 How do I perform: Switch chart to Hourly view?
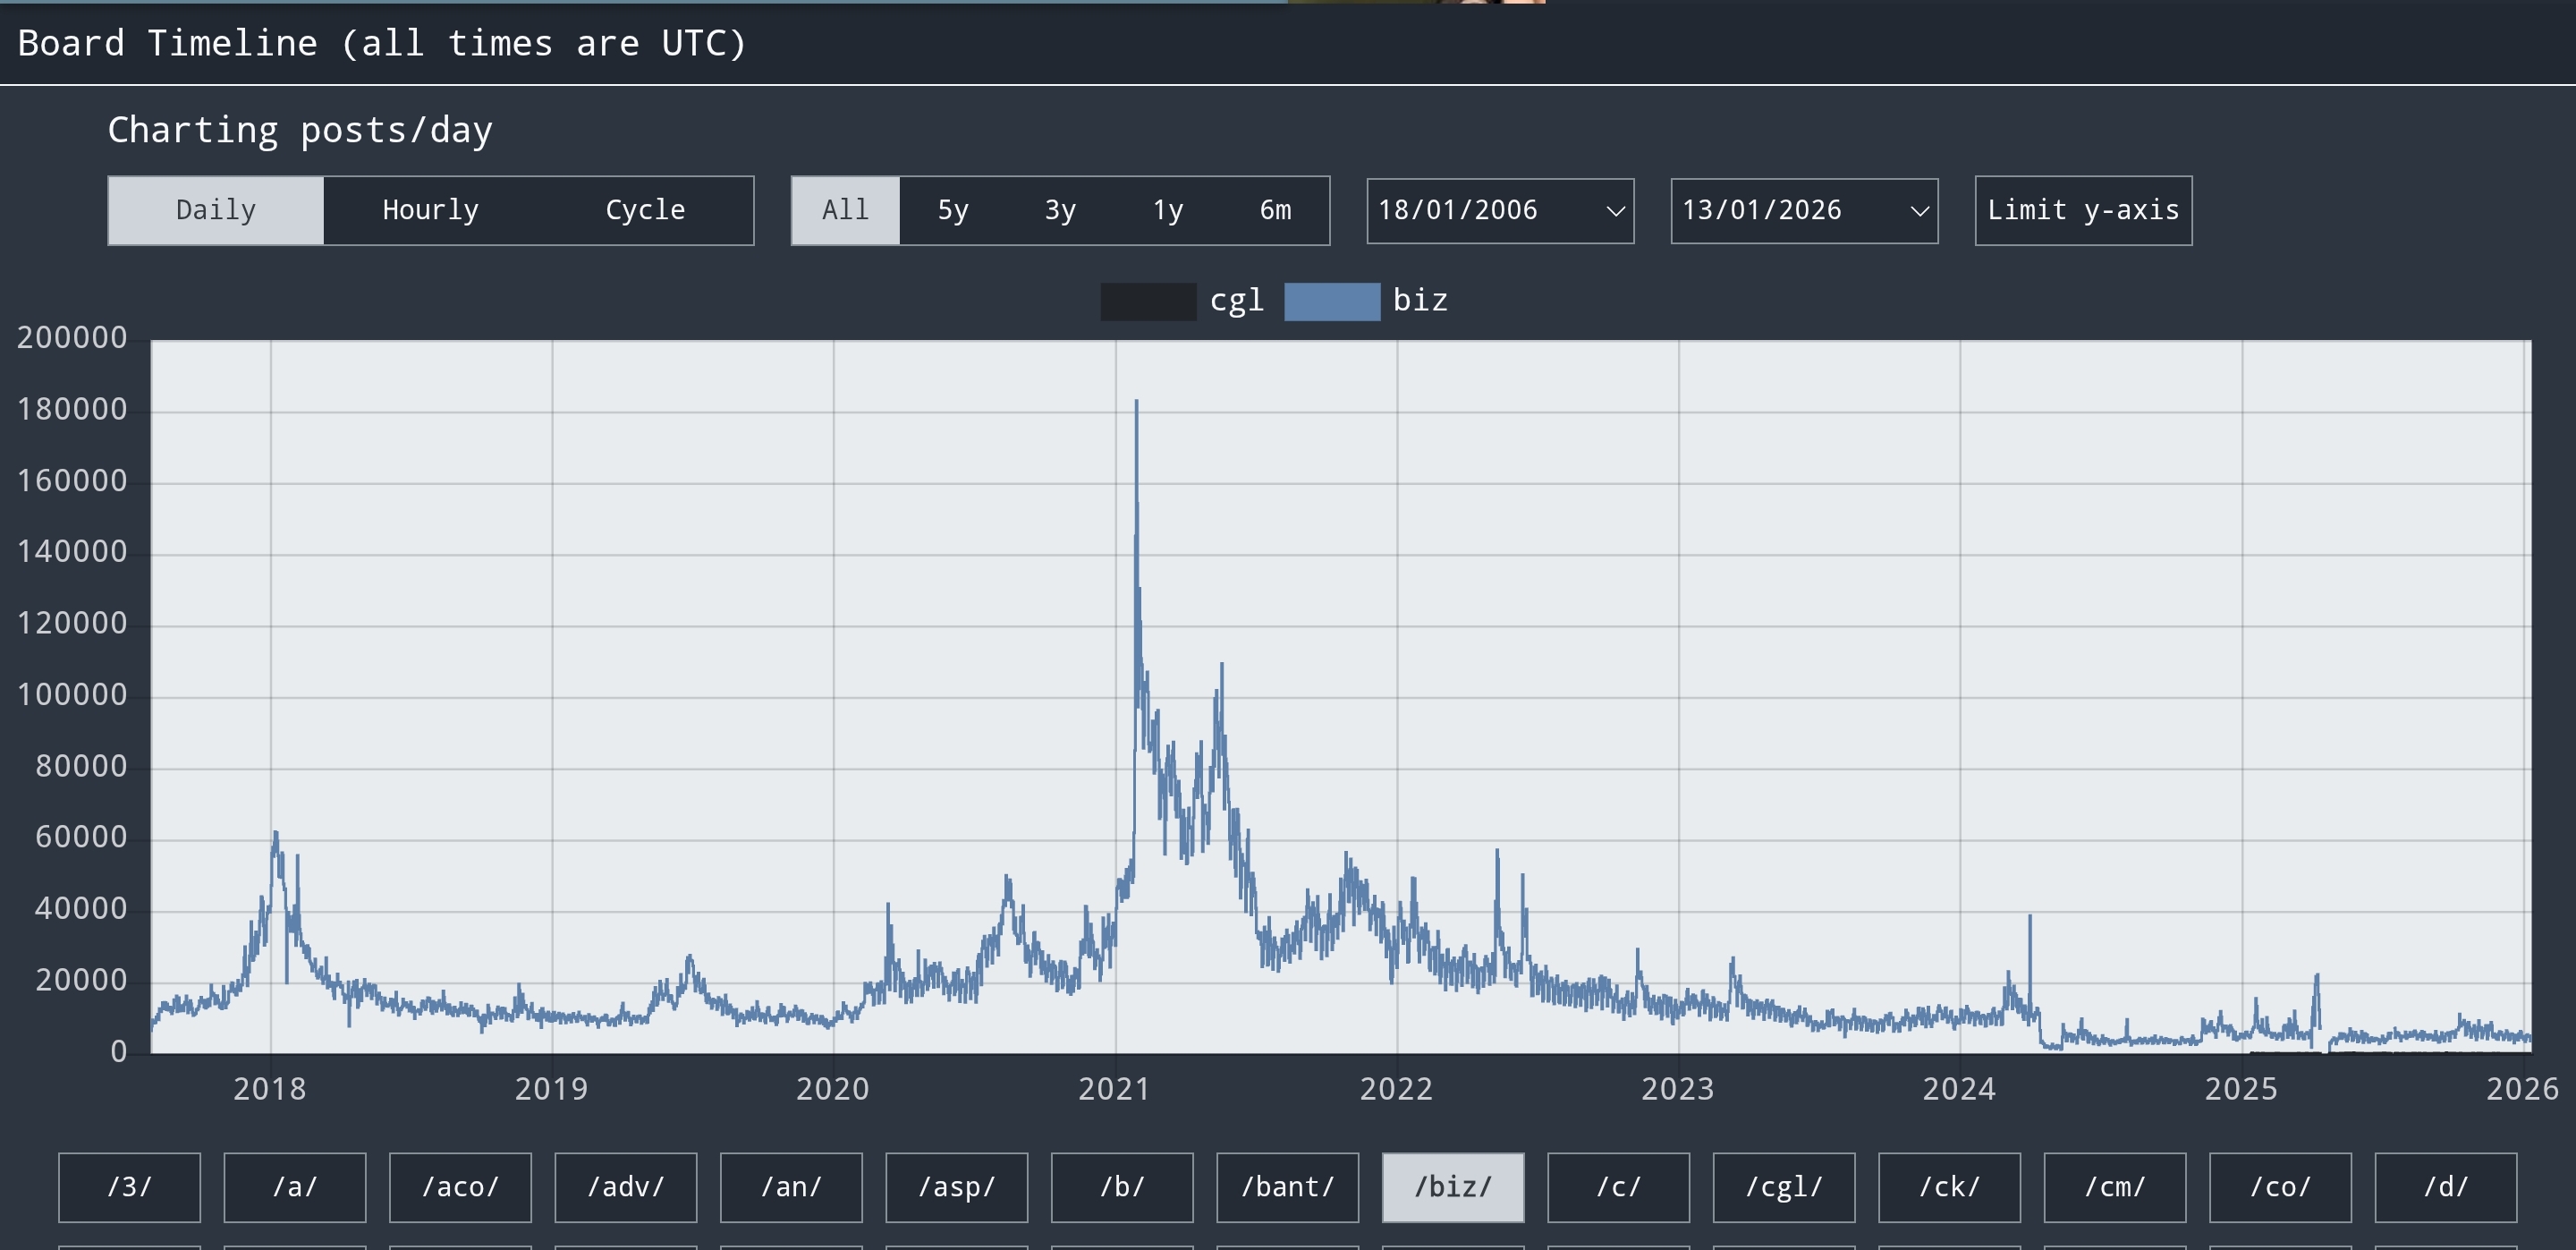pyautogui.click(x=430, y=210)
